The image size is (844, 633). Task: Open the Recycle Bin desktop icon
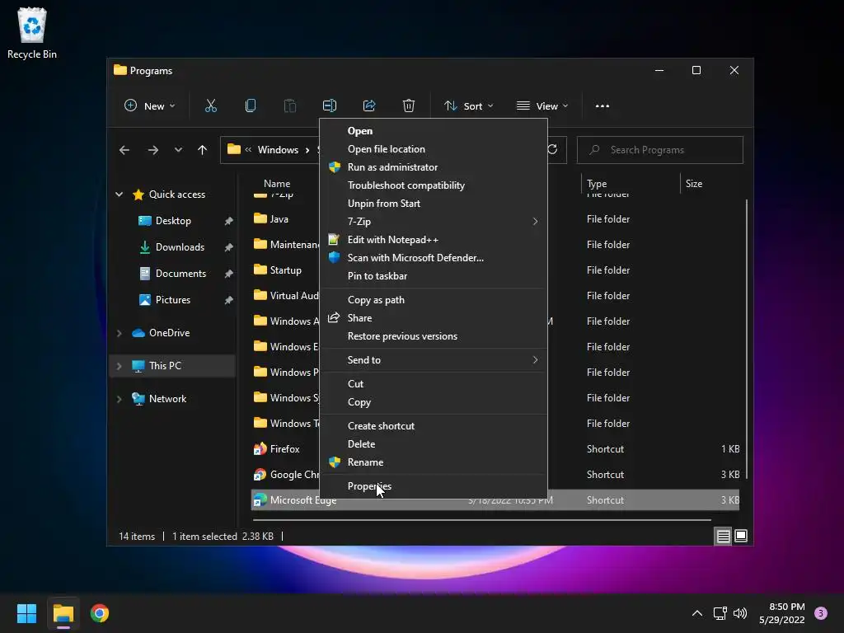pos(32,33)
